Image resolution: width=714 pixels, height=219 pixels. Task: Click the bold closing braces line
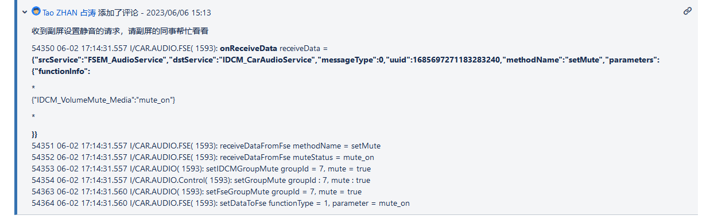[x=34, y=134]
